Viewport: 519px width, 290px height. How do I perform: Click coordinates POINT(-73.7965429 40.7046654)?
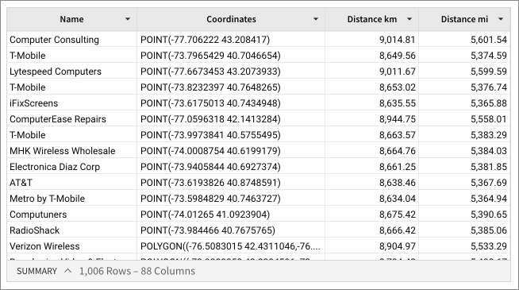tap(210, 56)
